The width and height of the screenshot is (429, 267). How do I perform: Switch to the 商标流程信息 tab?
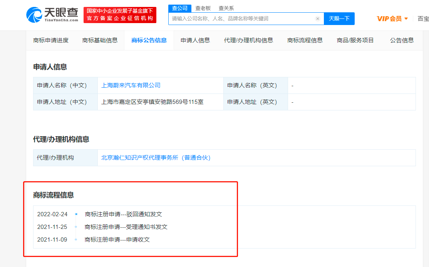click(x=305, y=40)
